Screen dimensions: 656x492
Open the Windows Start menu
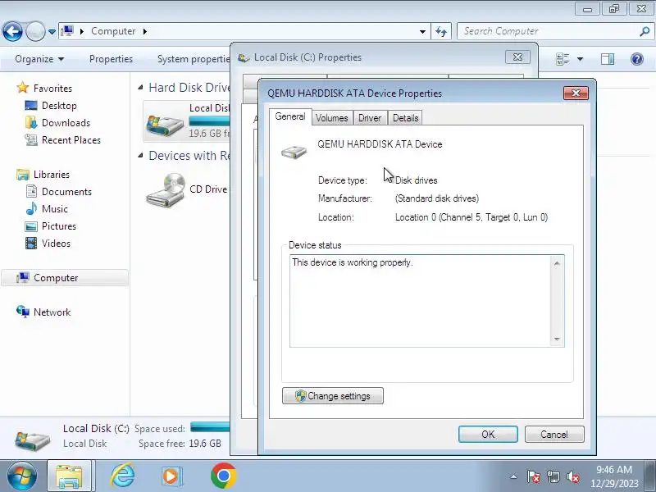(21, 476)
